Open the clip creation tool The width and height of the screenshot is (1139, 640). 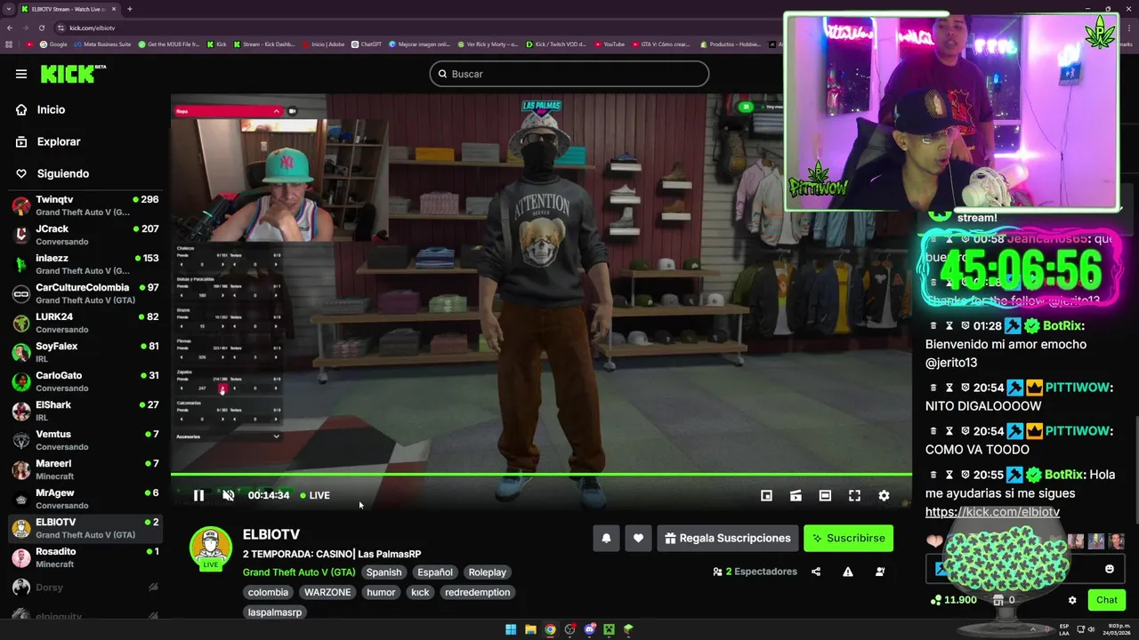click(x=796, y=495)
